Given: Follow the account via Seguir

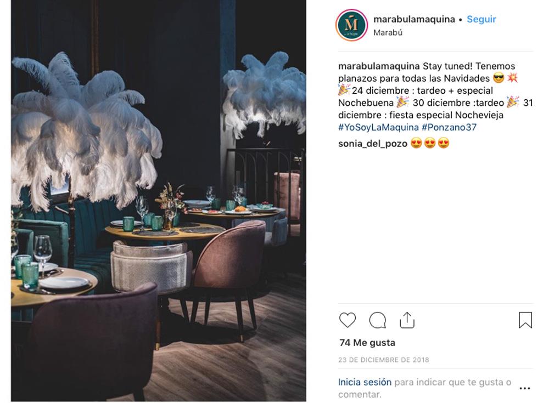Looking at the screenshot, I should point(481,19).
